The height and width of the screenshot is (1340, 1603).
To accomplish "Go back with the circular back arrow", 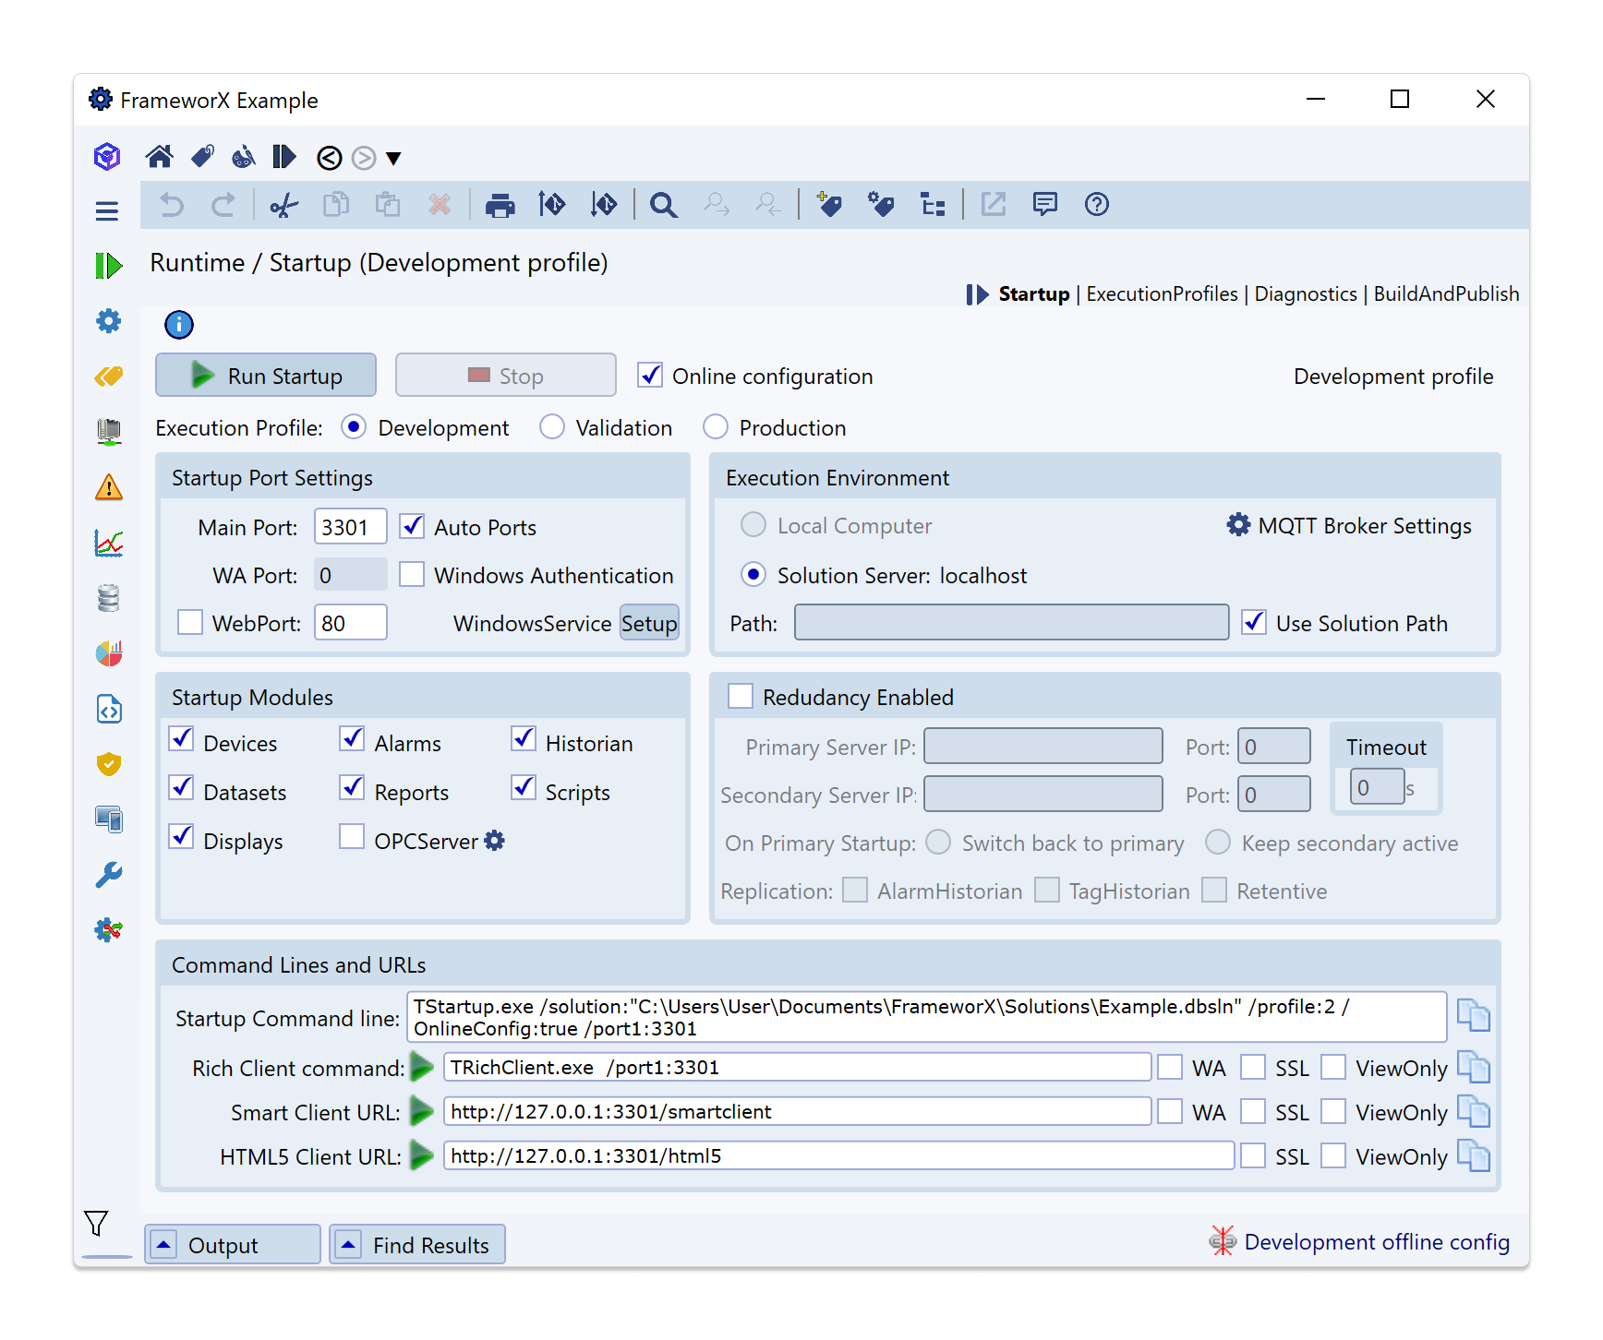I will point(329,159).
